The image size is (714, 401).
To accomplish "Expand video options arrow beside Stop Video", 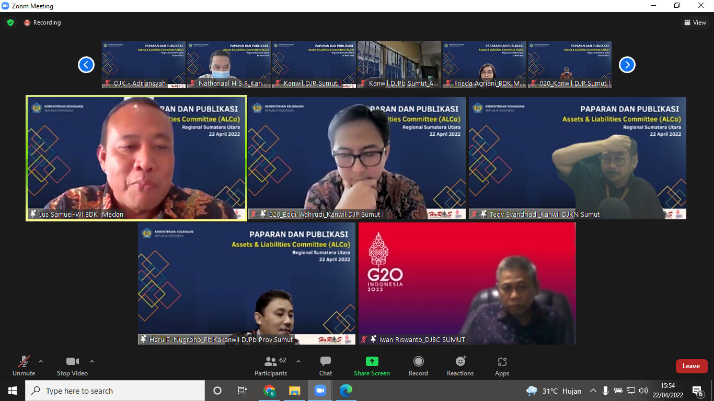I will coord(92,361).
